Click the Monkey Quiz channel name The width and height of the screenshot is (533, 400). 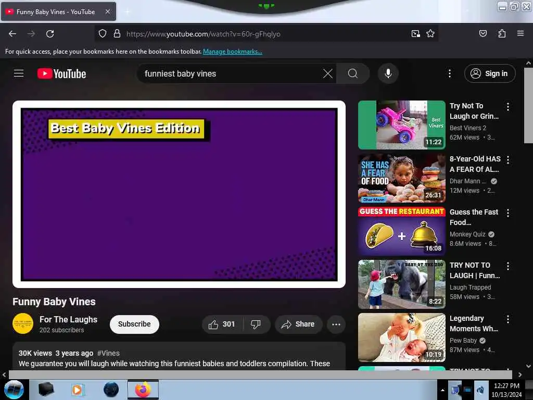coord(467,234)
